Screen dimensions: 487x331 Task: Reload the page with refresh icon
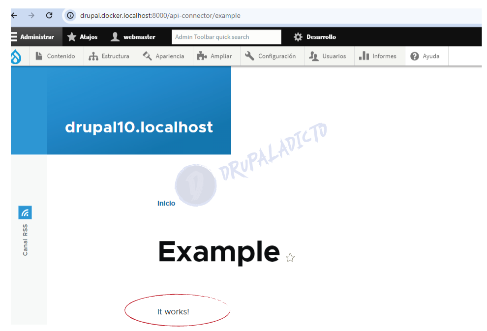point(49,15)
